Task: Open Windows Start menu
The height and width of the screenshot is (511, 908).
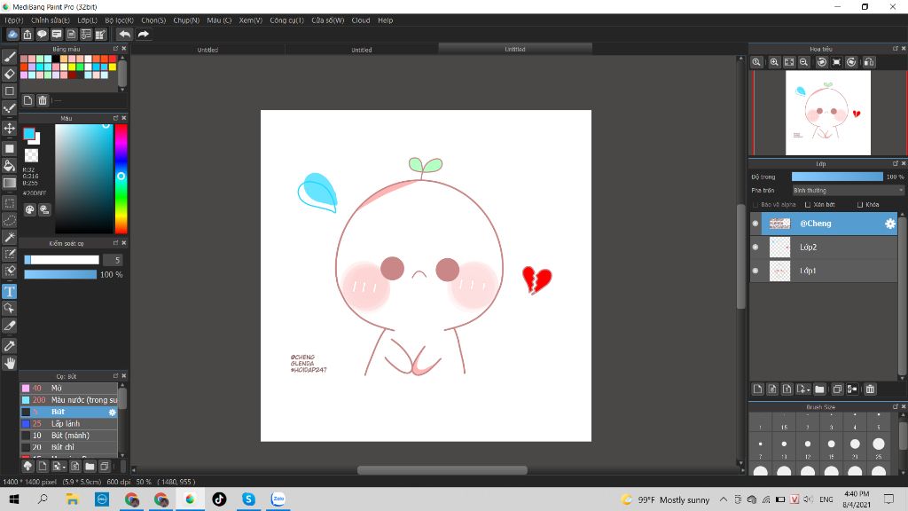Action: tap(12, 499)
